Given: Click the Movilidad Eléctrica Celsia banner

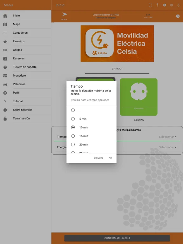Looking at the screenshot, I should (x=117, y=44).
